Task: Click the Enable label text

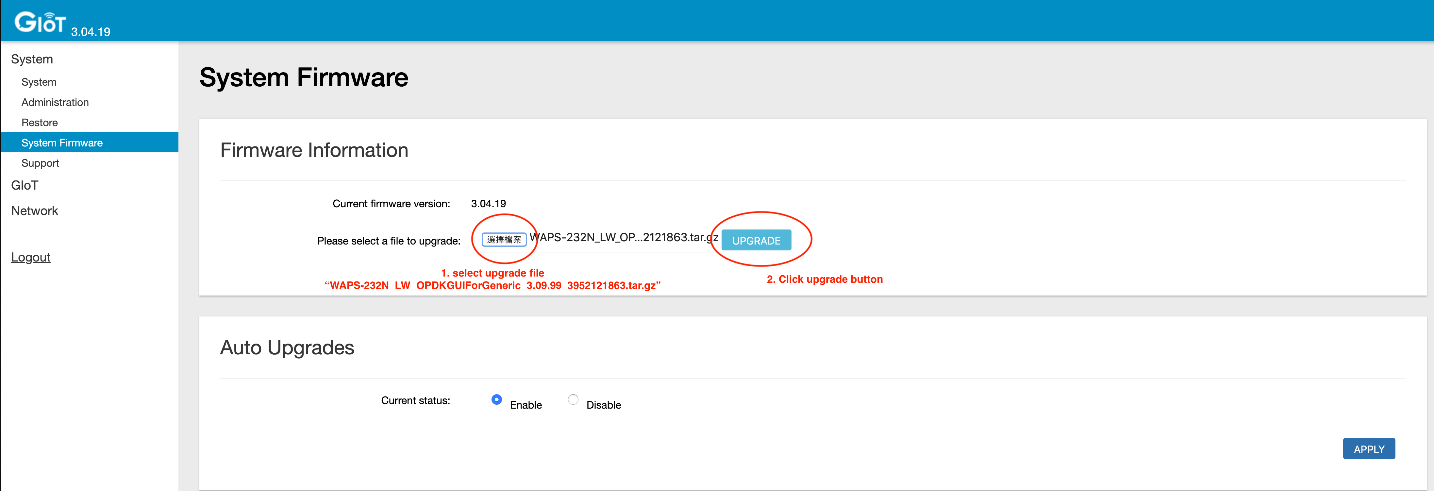Action: click(x=525, y=405)
